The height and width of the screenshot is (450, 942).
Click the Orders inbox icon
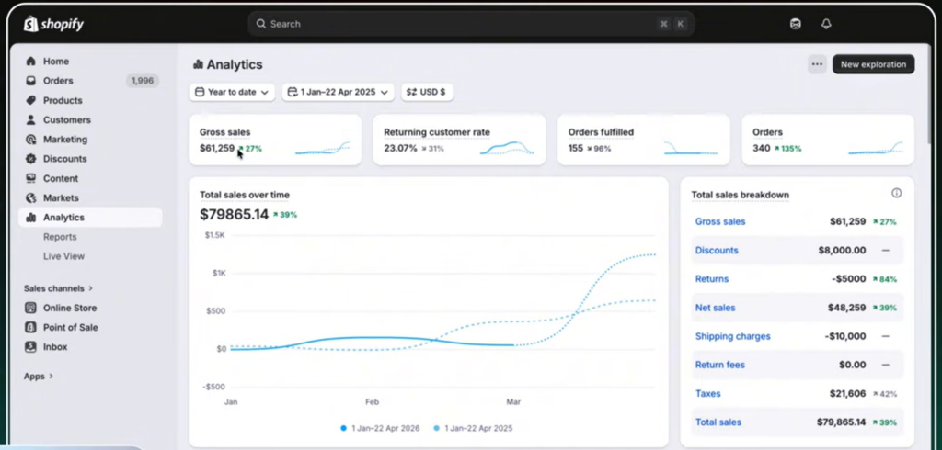click(x=30, y=81)
